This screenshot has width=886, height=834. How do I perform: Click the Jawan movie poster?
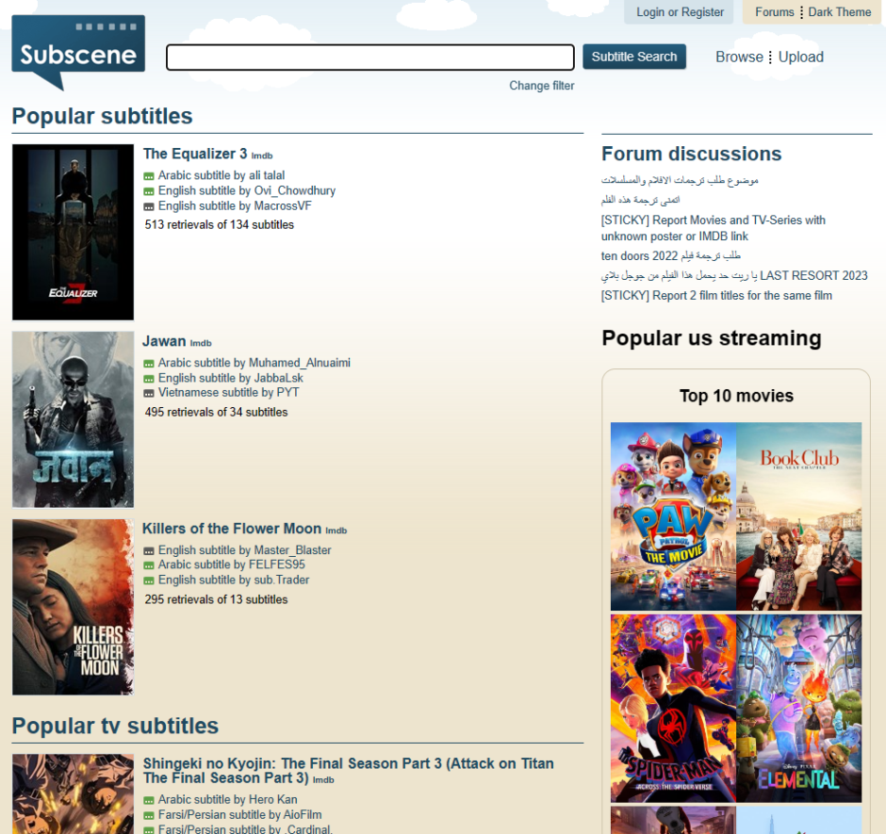click(73, 419)
